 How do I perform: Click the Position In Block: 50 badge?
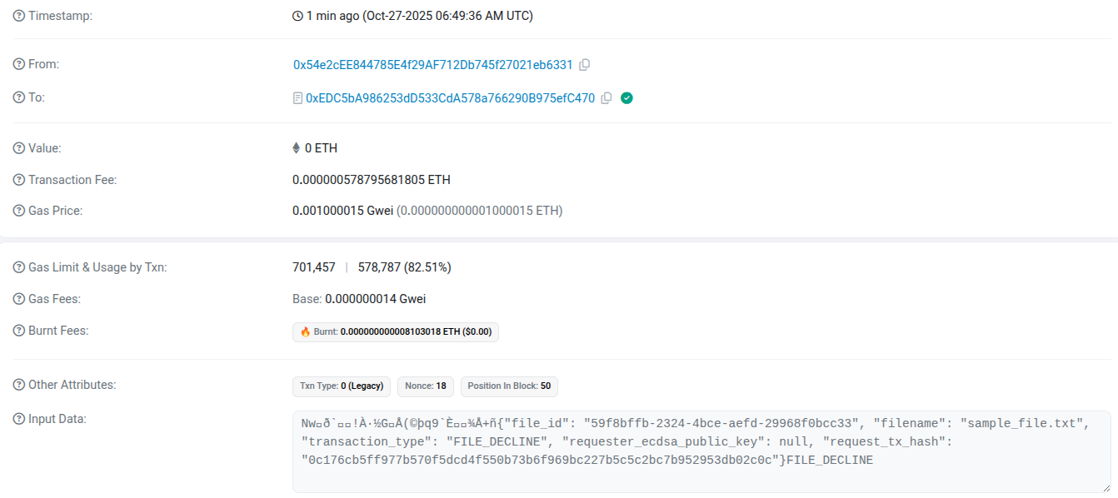click(509, 386)
